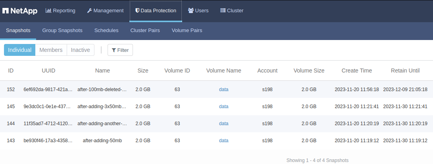Click the Reporting bar chart icon

pos(48,10)
